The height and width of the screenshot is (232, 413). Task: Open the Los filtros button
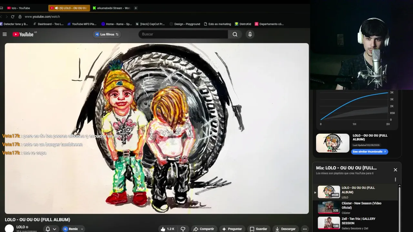click(107, 34)
